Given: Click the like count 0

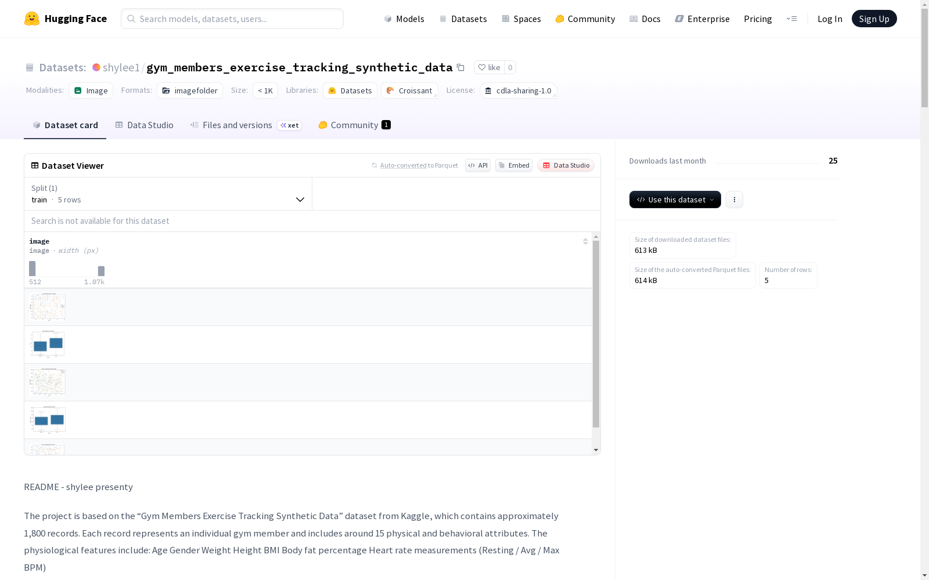Looking at the screenshot, I should pyautogui.click(x=510, y=67).
